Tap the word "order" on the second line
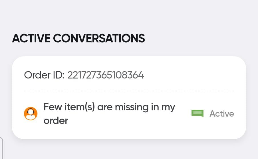Image resolution: width=258 pixels, height=159 pixels. [56, 121]
